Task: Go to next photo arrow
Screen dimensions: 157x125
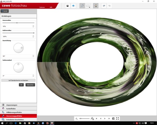Action: tap(105, 118)
